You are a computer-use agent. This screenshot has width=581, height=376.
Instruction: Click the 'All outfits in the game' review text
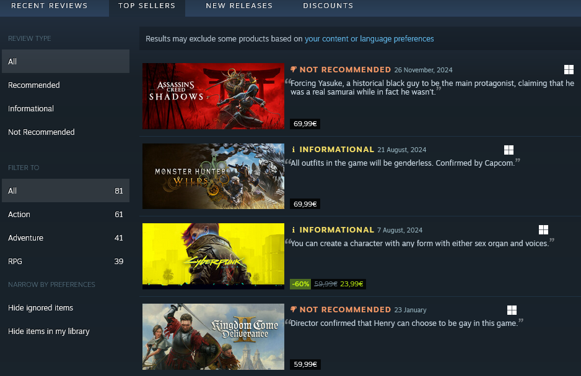(403, 163)
